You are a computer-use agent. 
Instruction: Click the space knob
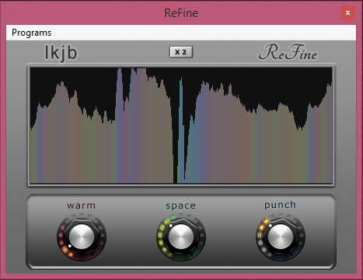[181, 237]
